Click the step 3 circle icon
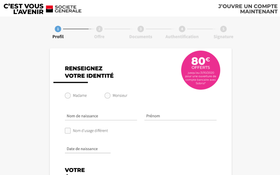 [x=141, y=29]
